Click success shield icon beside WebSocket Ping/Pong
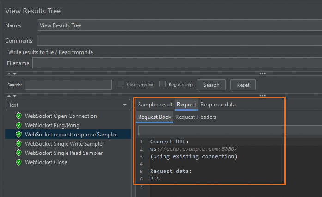The height and width of the screenshot is (197, 322). 18,125
